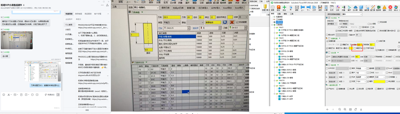The width and height of the screenshot is (400, 114).
Task: Select tree item 04中光-B17R0.8-偏置平坦区域
Action: point(292,46)
